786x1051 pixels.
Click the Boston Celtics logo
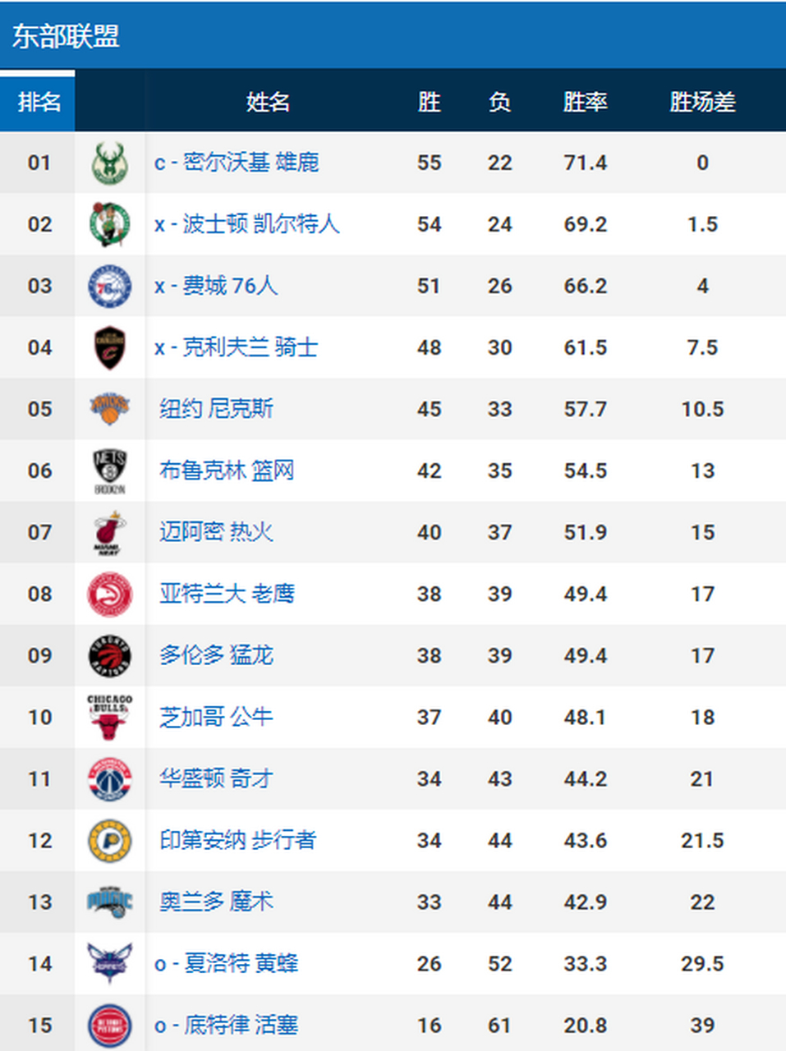pos(111,224)
